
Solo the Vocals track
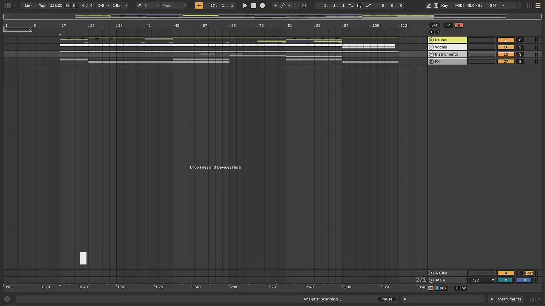[520, 47]
